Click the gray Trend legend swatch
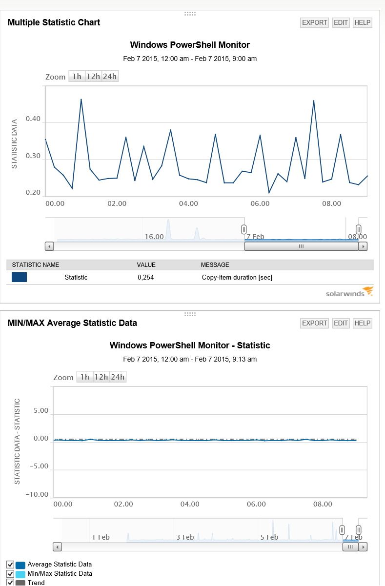 coord(20,583)
